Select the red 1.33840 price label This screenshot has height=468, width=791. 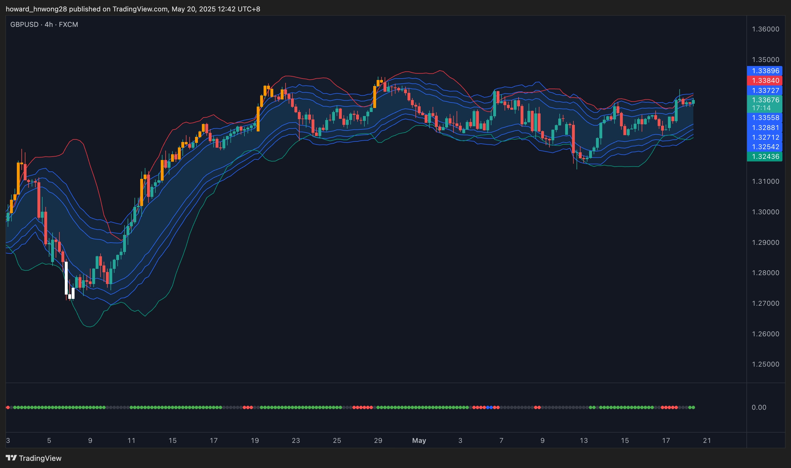coord(765,81)
